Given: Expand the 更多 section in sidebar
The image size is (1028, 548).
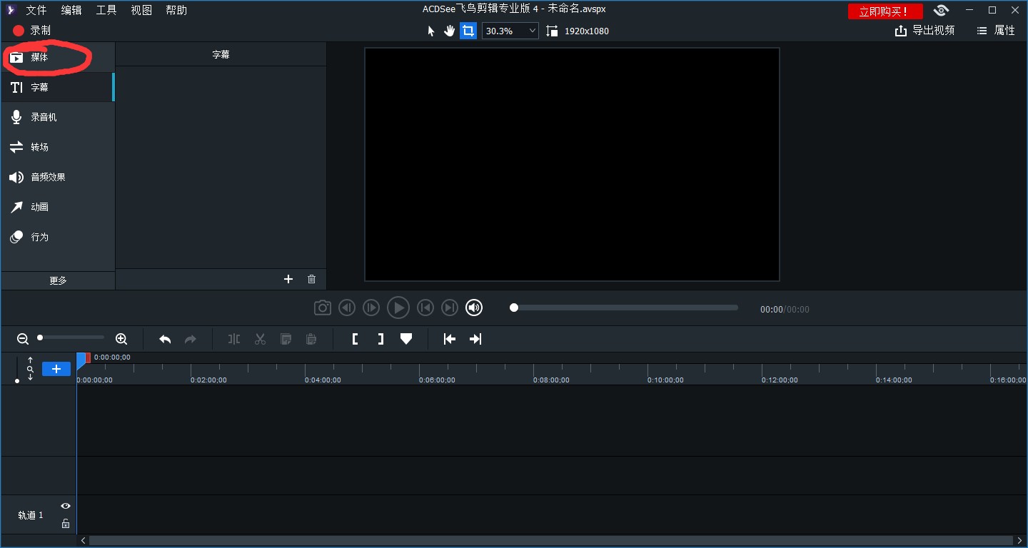Looking at the screenshot, I should click(x=58, y=280).
